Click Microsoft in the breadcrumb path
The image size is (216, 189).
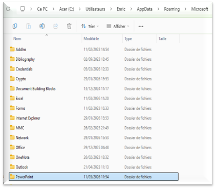tap(200, 9)
